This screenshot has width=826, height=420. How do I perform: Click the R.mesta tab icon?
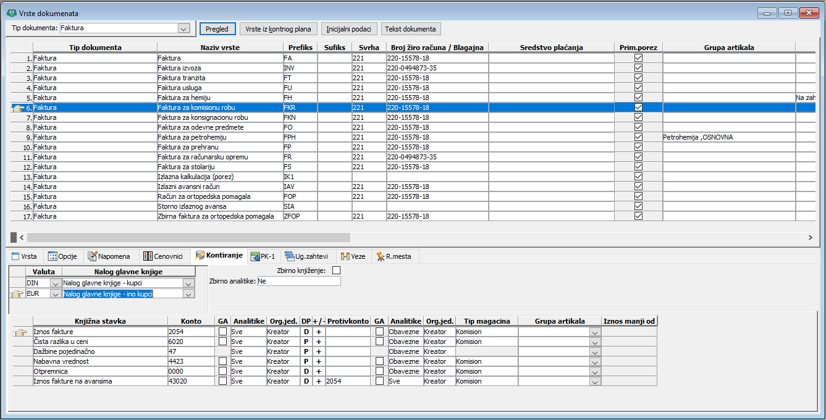381,256
